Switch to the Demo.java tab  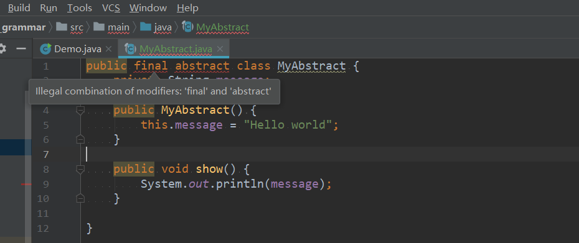78,48
